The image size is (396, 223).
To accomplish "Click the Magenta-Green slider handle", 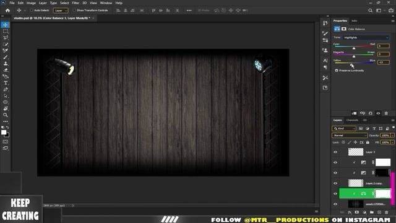I will (x=354, y=56).
